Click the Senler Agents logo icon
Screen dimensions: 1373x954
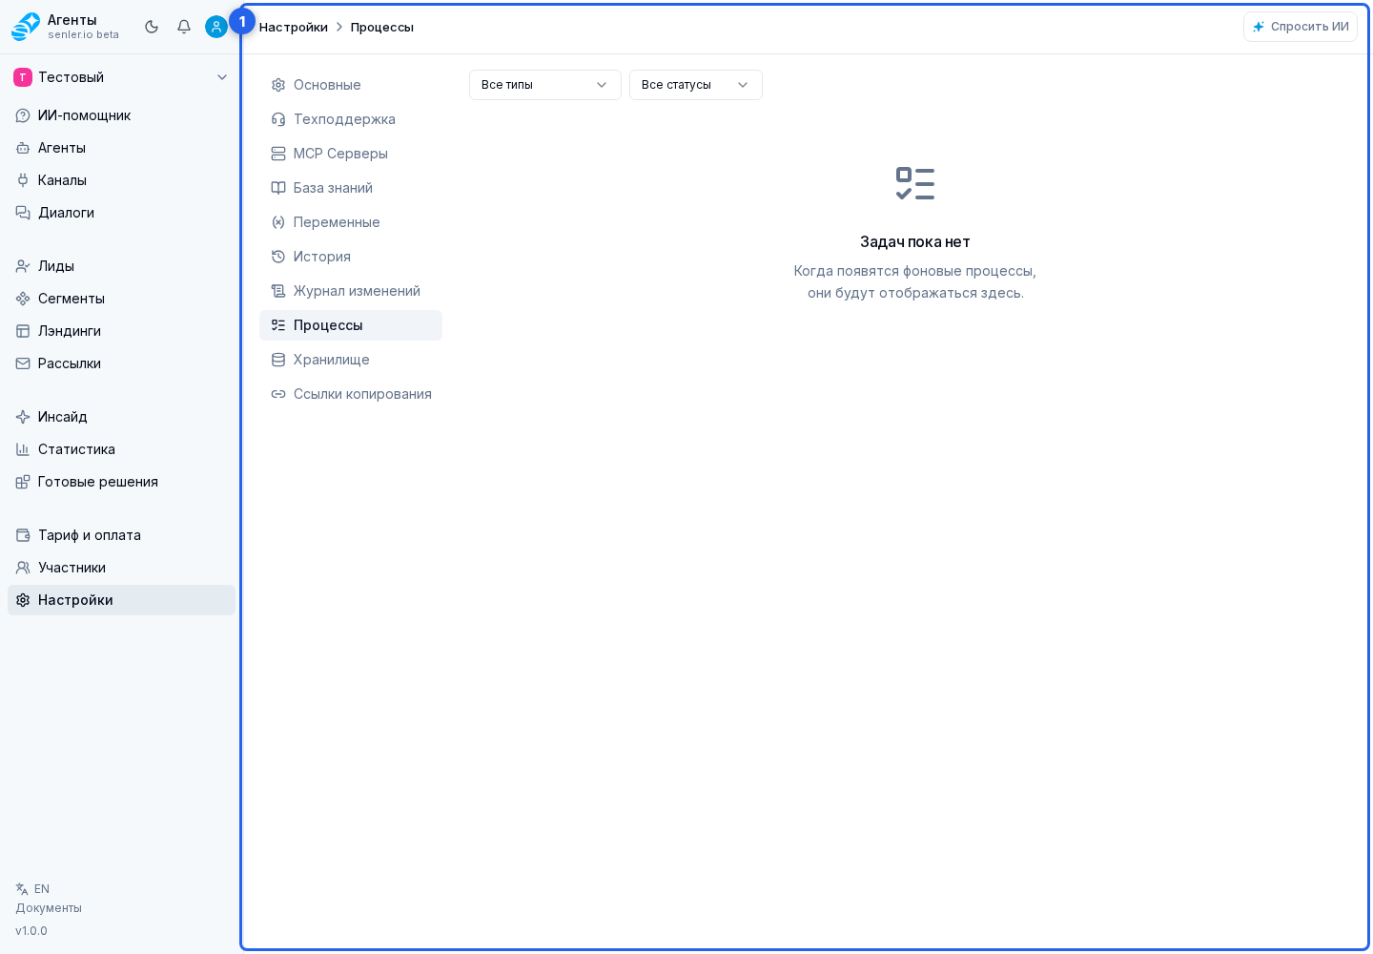(x=26, y=27)
